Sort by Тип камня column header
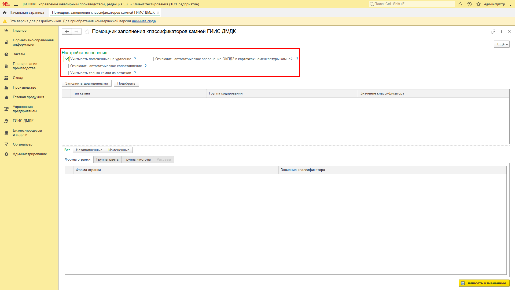Viewport: 515px width, 290px height. pyautogui.click(x=139, y=93)
